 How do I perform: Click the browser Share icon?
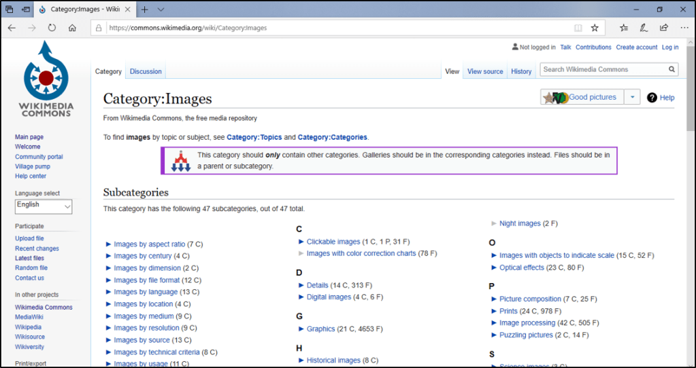(x=663, y=28)
